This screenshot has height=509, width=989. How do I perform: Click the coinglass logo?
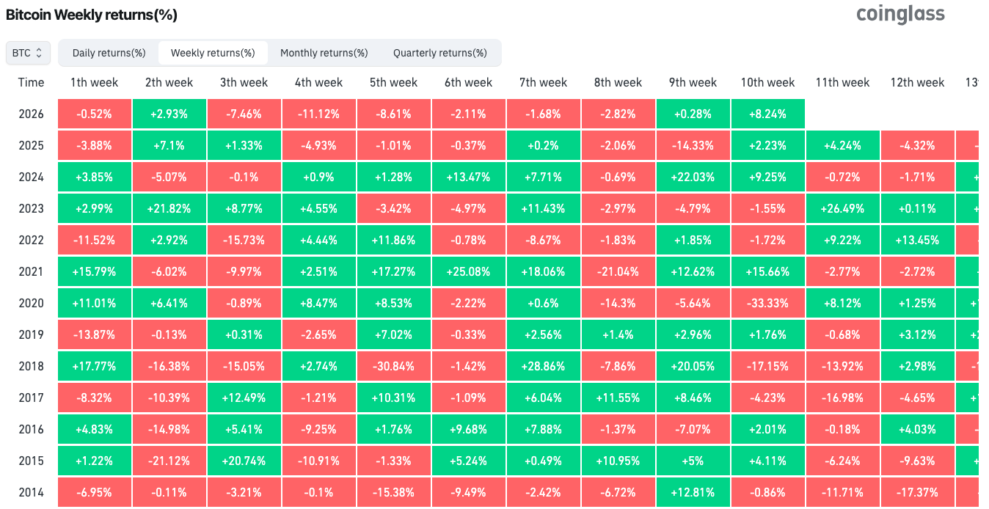[x=900, y=15]
